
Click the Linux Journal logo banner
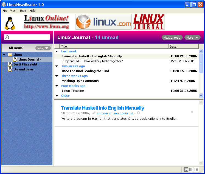point(149,22)
